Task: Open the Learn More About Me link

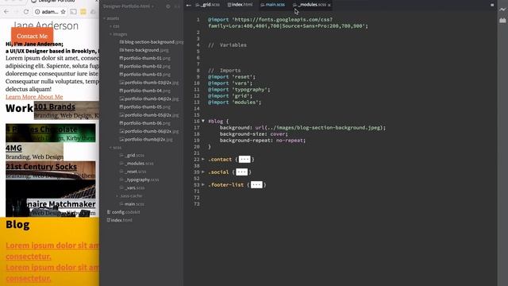Action: coord(34,97)
